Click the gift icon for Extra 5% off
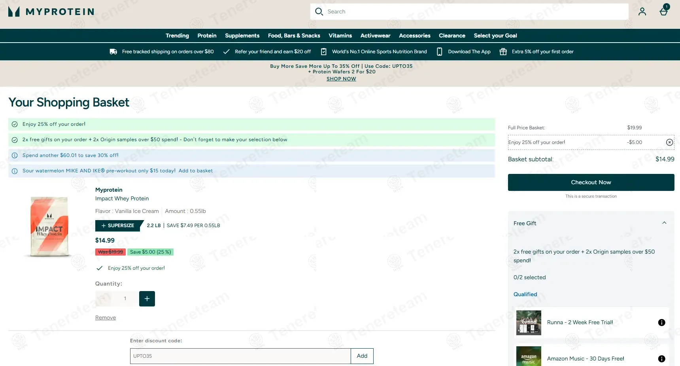Image resolution: width=680 pixels, height=366 pixels. coord(503,52)
